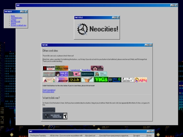Open the purple flower site badge
183x137 pixels.
pos(97,68)
